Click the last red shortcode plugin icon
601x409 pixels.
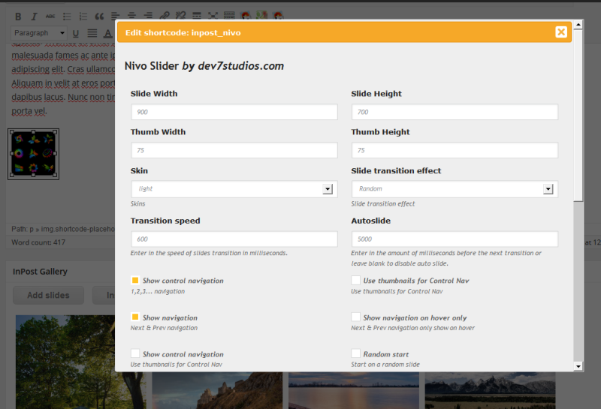[x=278, y=16]
